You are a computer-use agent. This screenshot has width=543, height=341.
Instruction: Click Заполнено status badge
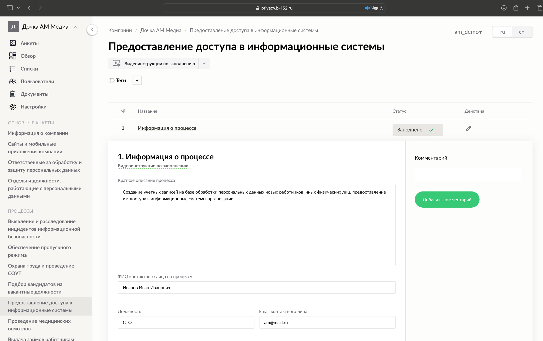[418, 130]
